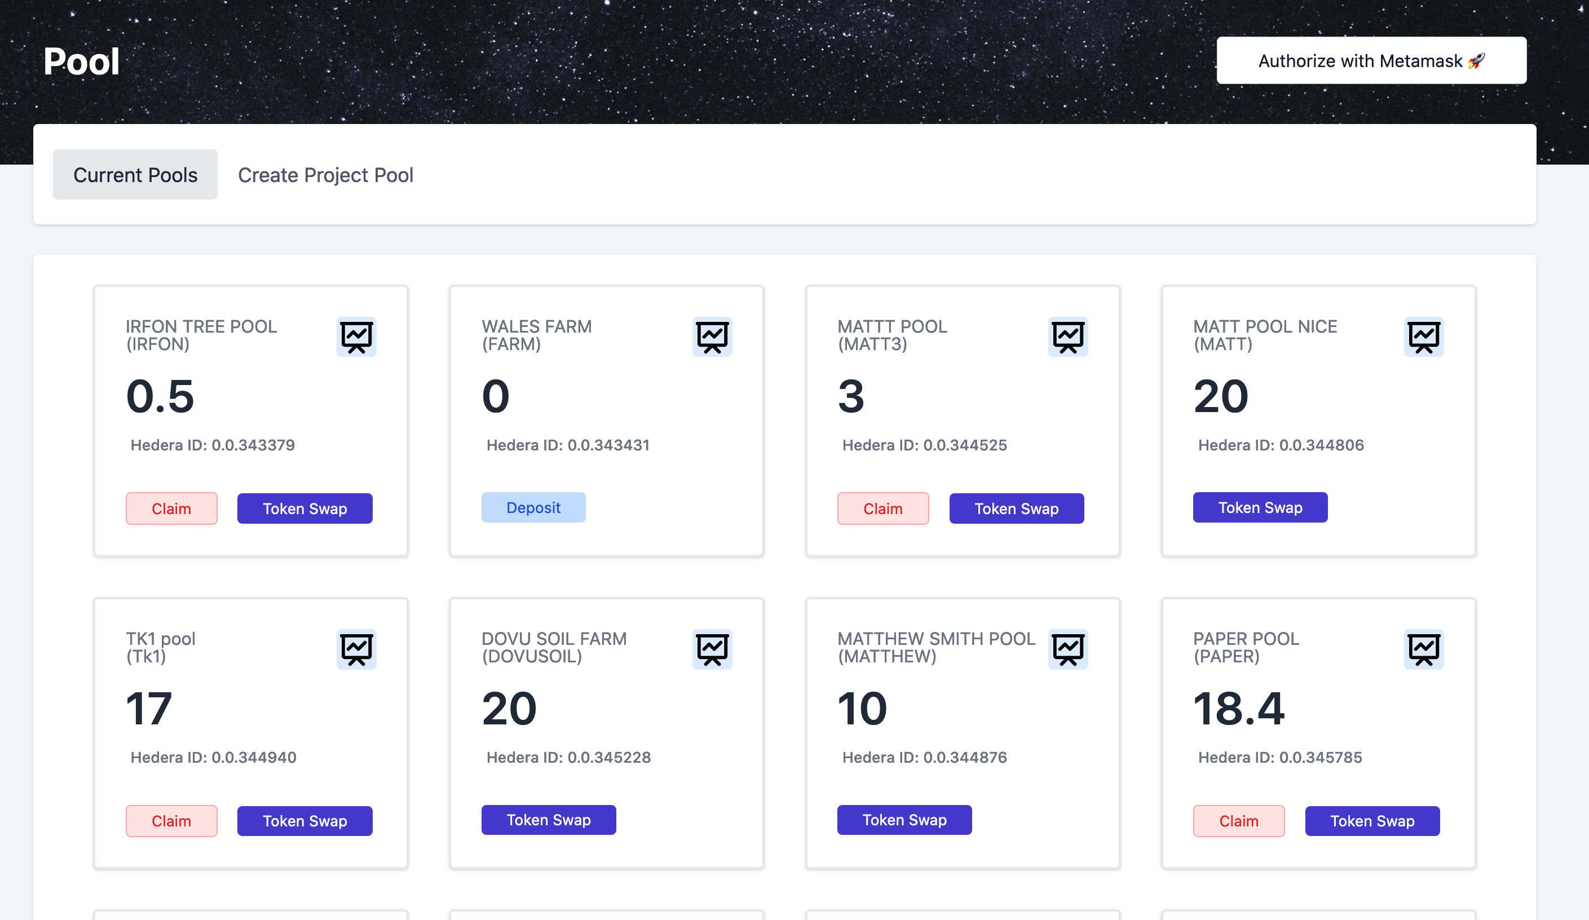Token Swap on MATTHEW SMITH POOL
This screenshot has height=920, width=1589.
(x=903, y=820)
